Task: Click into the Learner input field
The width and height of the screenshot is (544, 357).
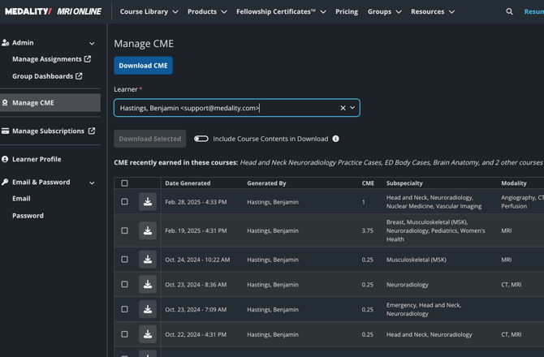Action: click(x=219, y=108)
